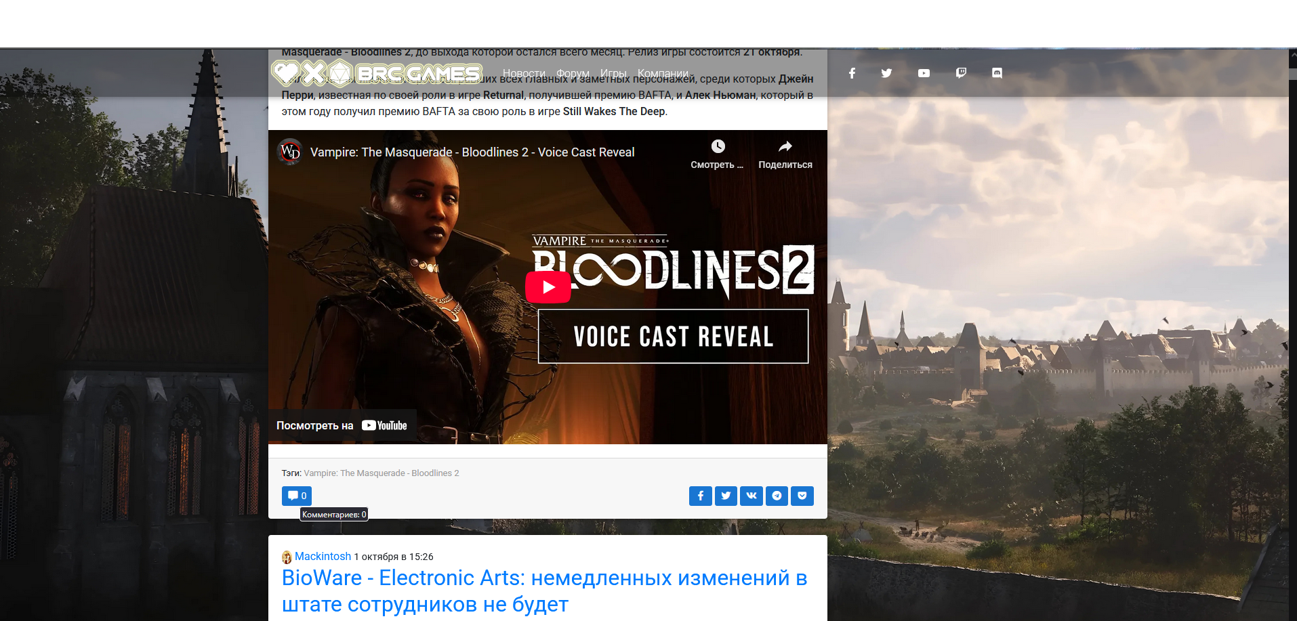This screenshot has width=1297, height=621.
Task: Click the video's Watch Later clock icon
Action: pos(718,147)
